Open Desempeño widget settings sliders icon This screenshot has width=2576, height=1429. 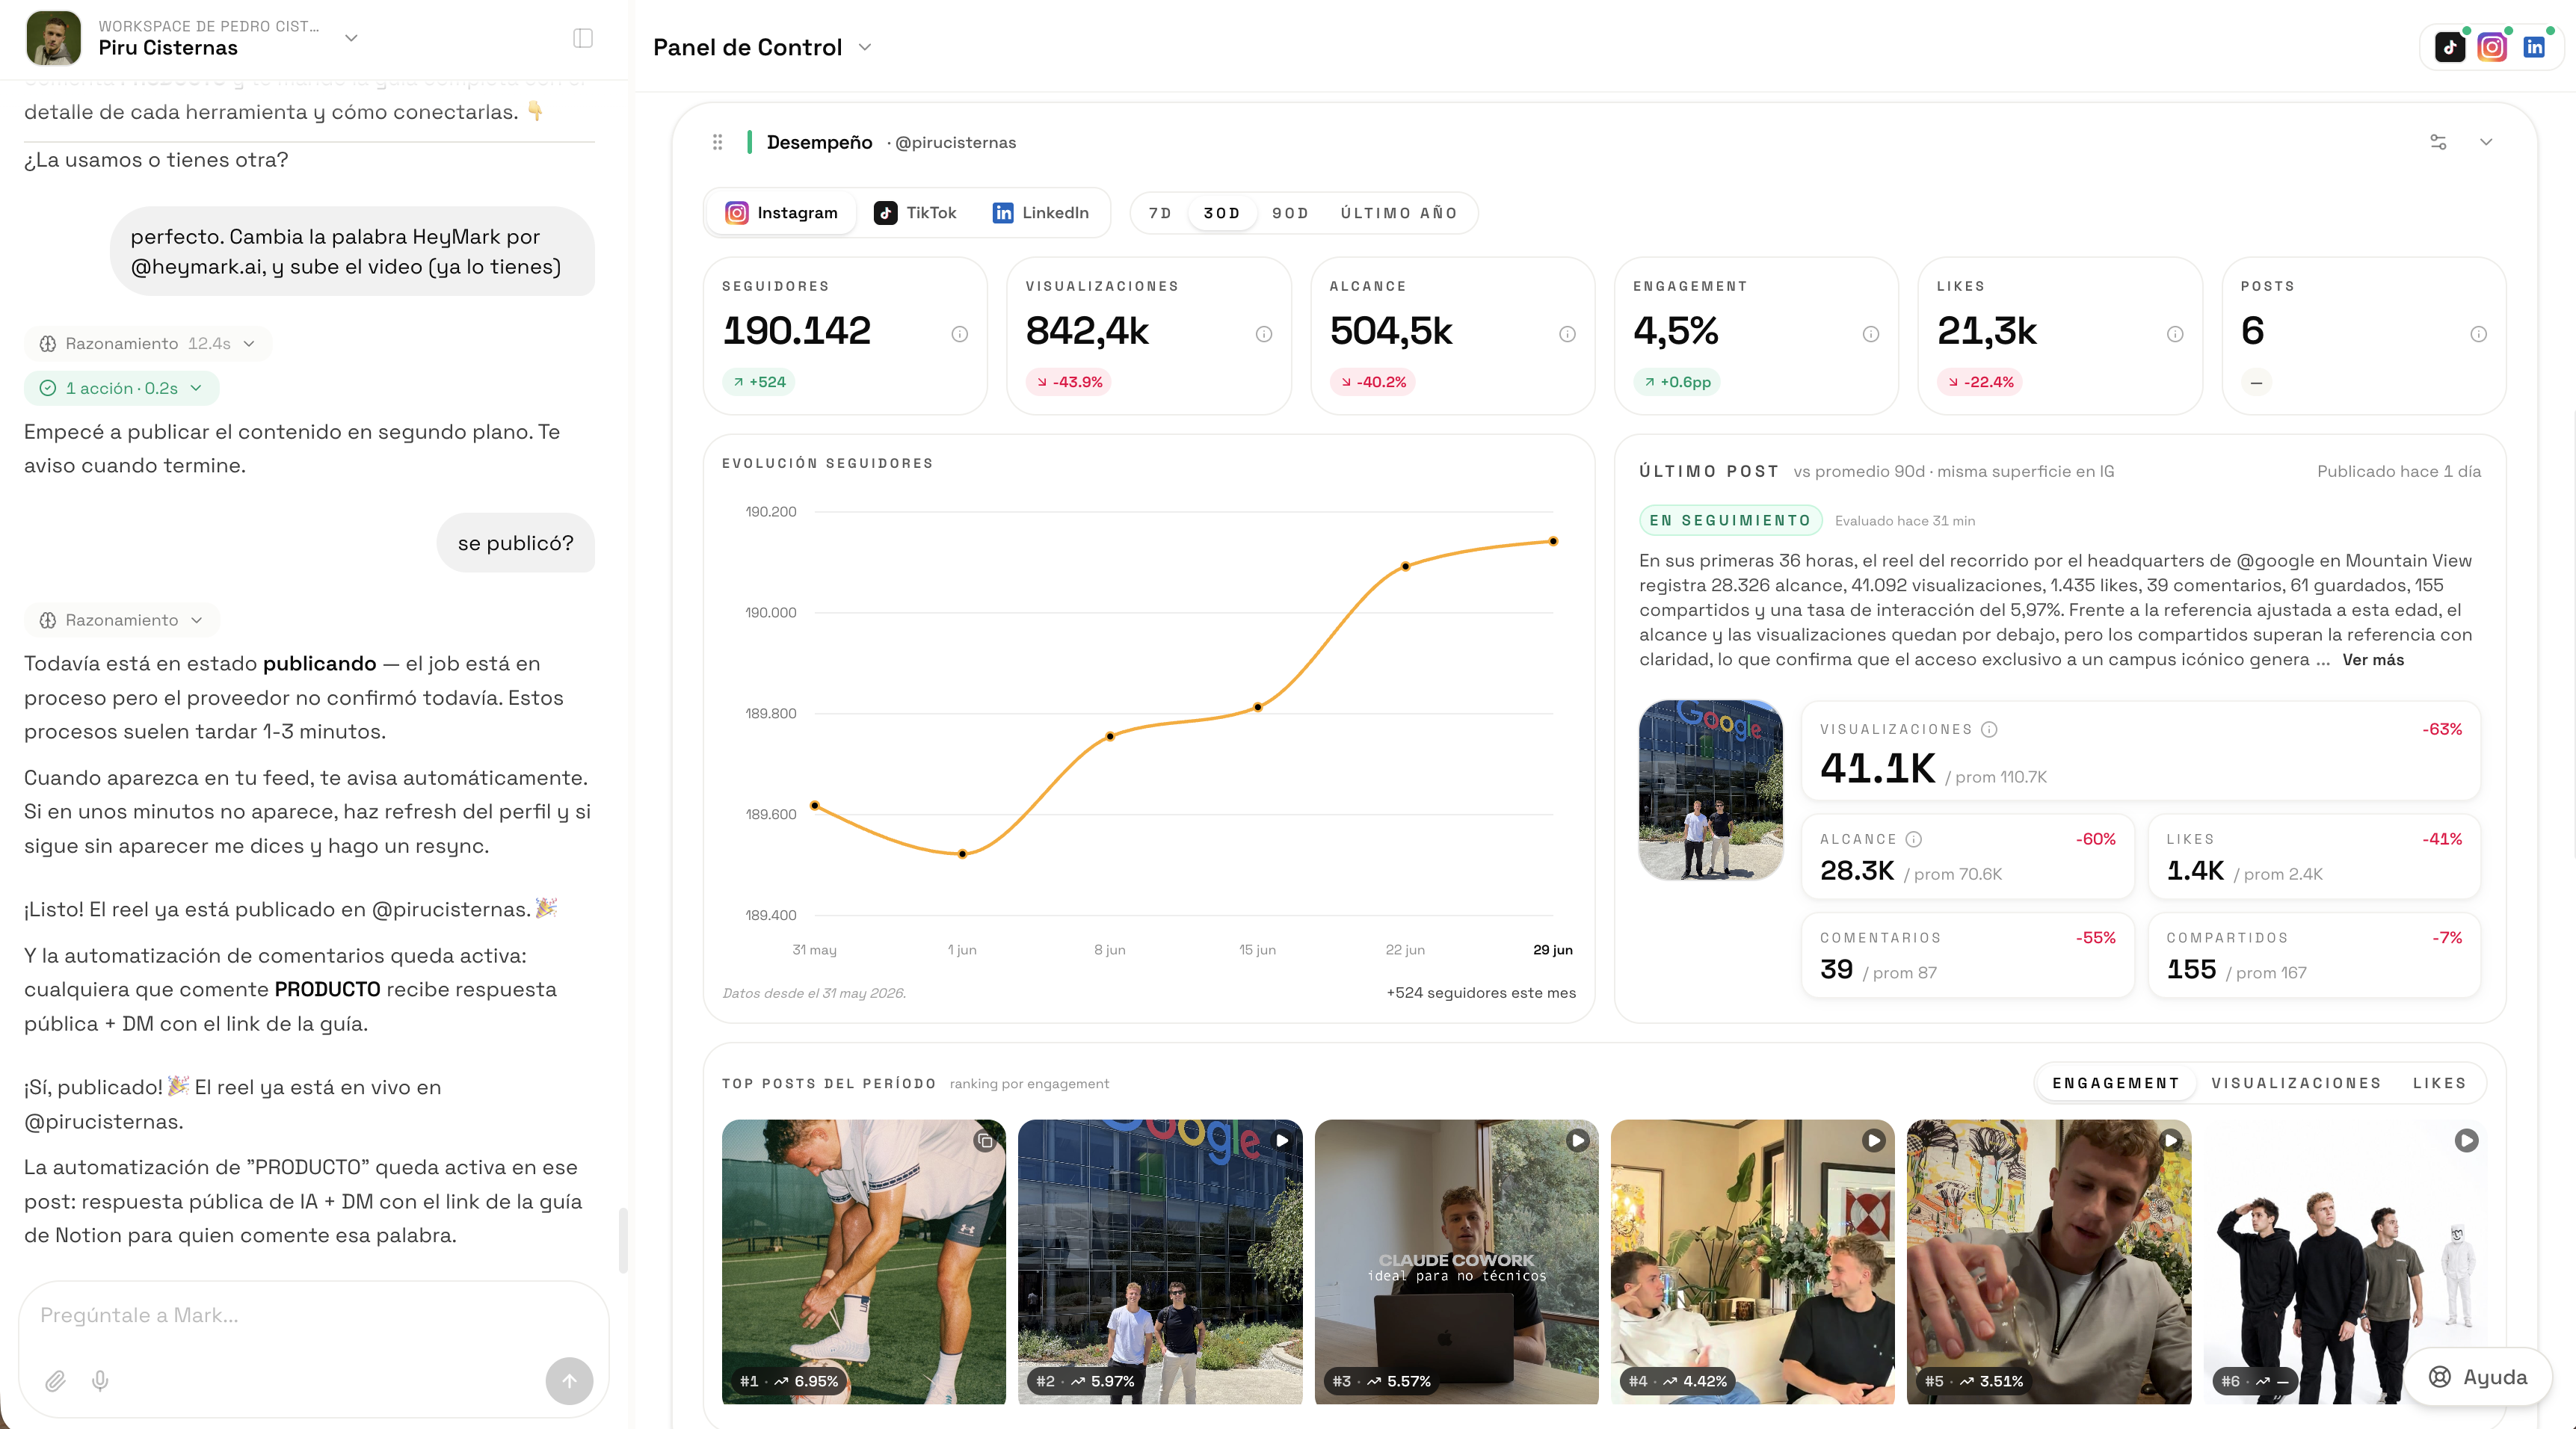click(2438, 142)
